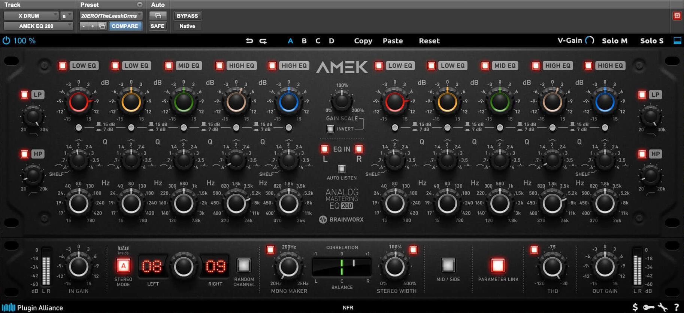Viewport: 684px width, 313px height.
Task: Toggle right channel LP filter LED
Action: 642,95
